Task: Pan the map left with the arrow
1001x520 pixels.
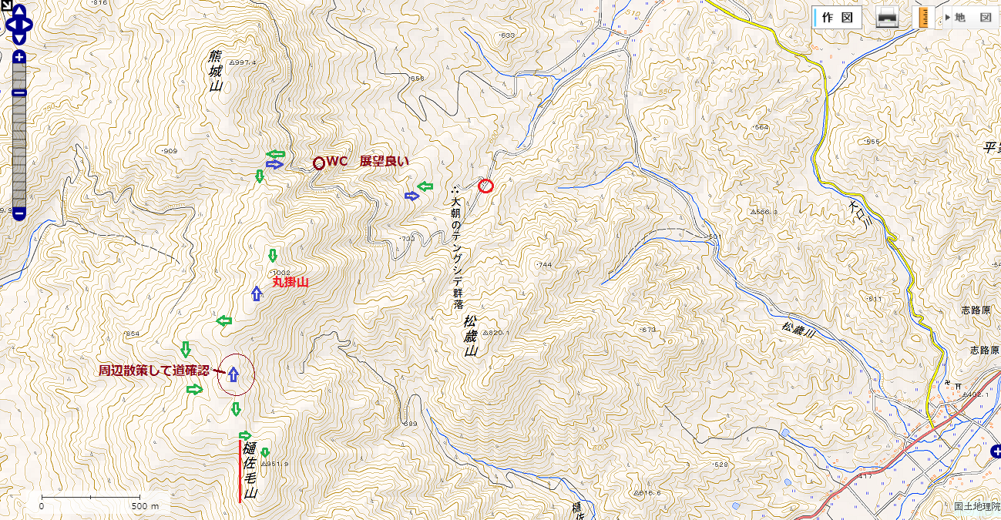Action: (8, 25)
